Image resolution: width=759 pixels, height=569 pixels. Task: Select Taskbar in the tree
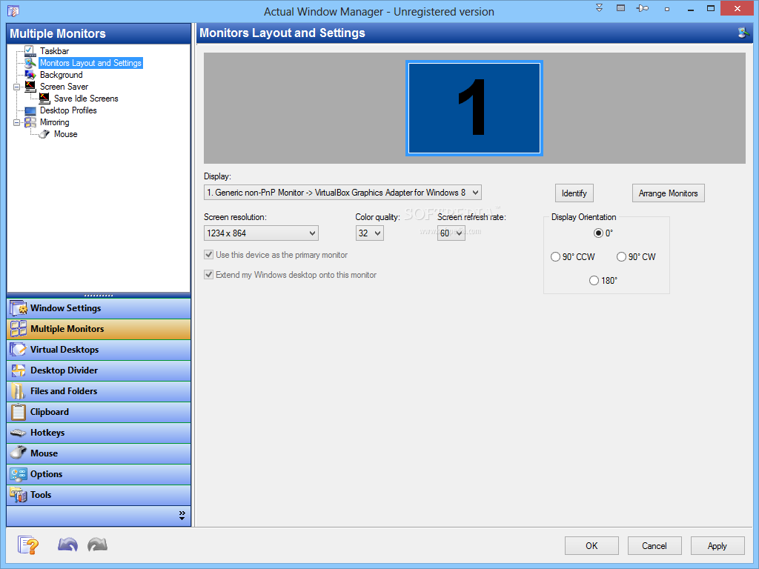coord(54,51)
